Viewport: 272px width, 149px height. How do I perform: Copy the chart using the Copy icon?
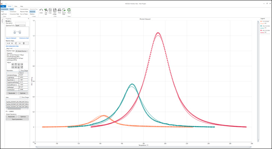click(50, 10)
